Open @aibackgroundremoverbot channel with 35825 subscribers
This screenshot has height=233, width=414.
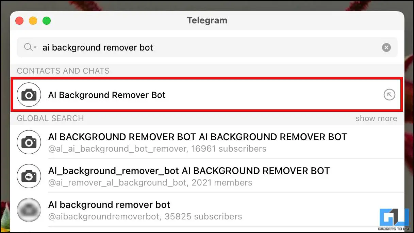(207, 210)
